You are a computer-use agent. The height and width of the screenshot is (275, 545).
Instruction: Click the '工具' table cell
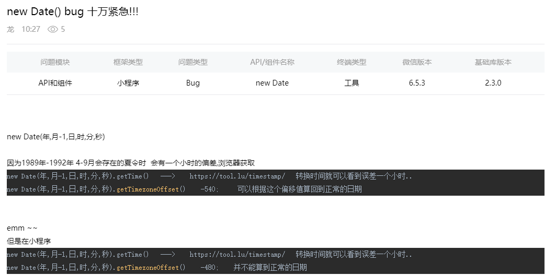(x=351, y=83)
